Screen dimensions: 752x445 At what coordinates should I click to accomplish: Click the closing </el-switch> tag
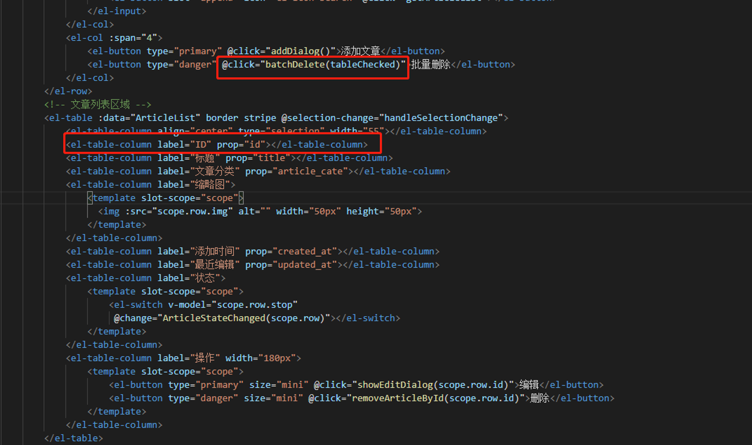[x=368, y=318]
